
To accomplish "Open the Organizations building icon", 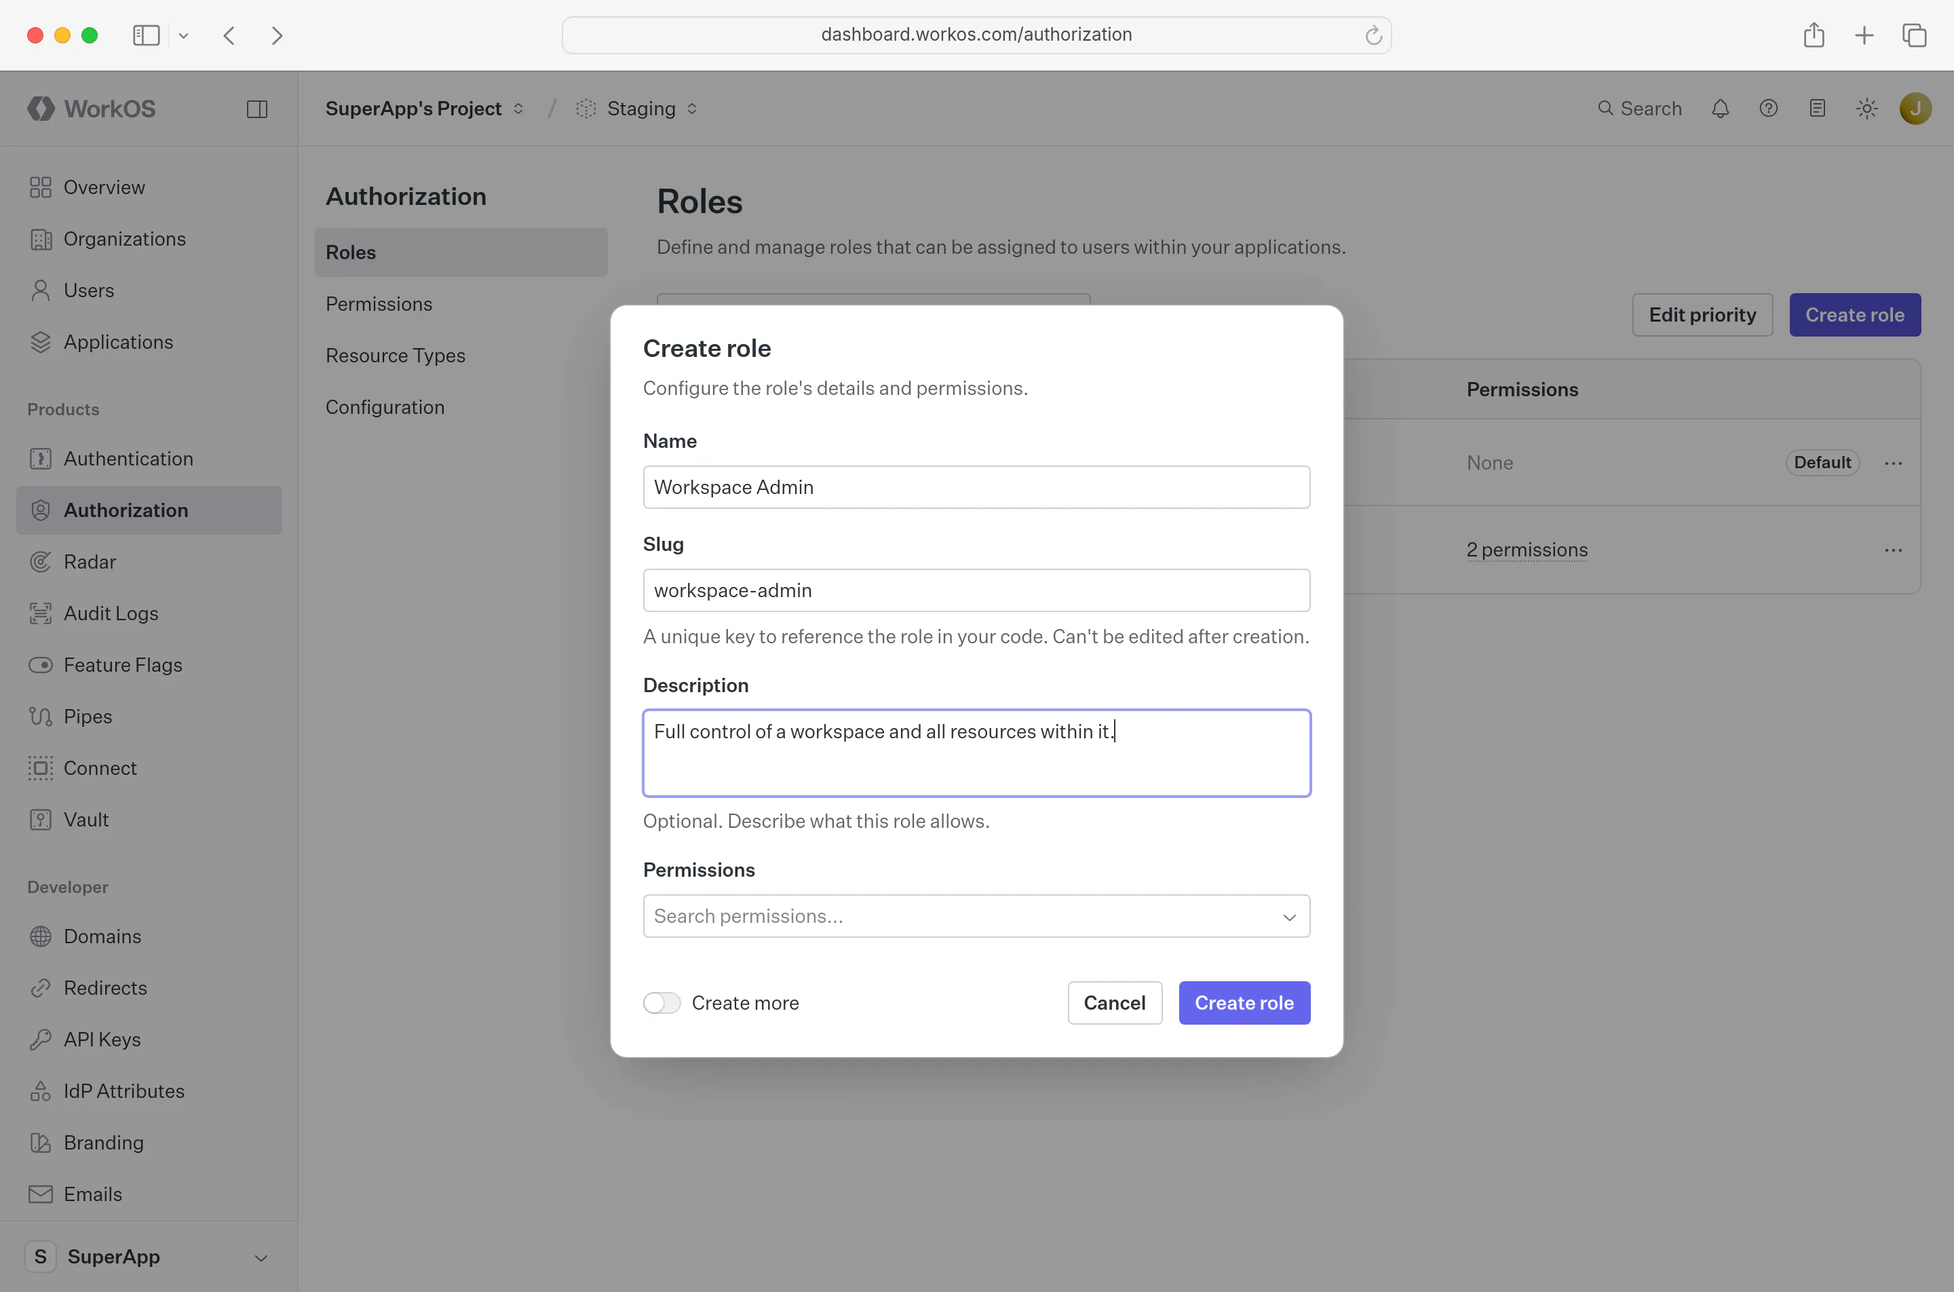I will point(40,239).
